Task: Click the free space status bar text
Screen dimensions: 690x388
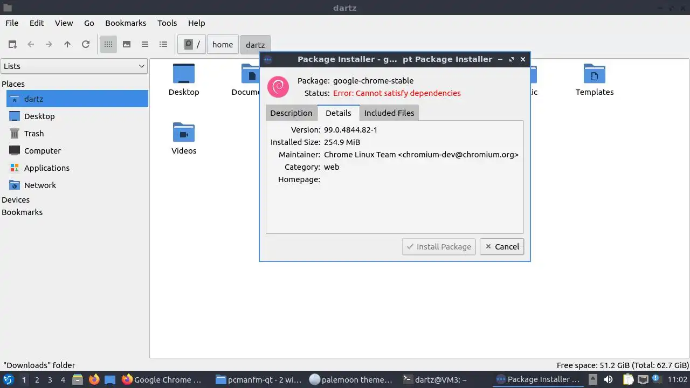Action: tap(623, 365)
